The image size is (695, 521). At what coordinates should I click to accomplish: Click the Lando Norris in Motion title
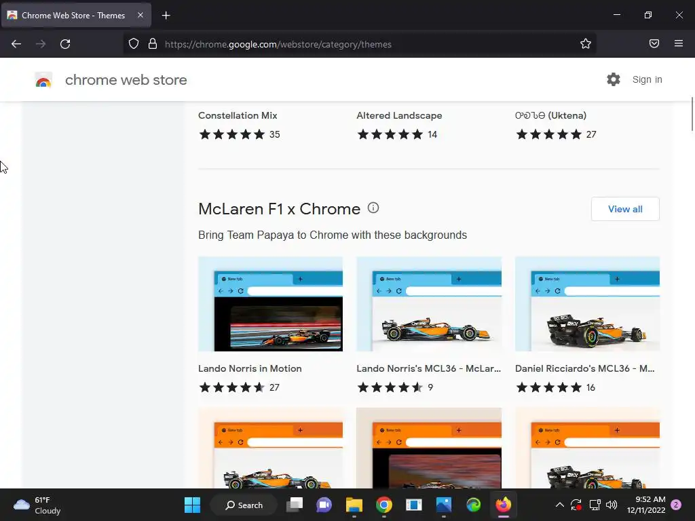pos(250,368)
